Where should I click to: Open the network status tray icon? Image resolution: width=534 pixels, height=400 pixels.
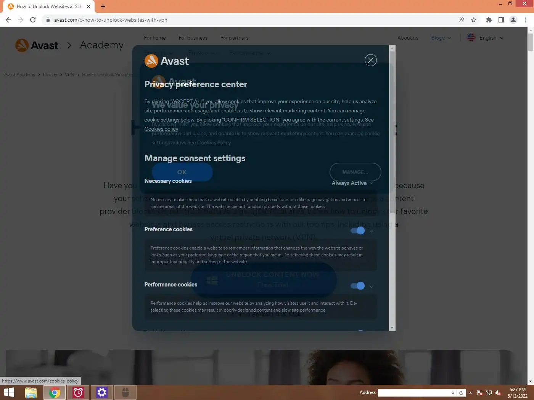coord(489,393)
